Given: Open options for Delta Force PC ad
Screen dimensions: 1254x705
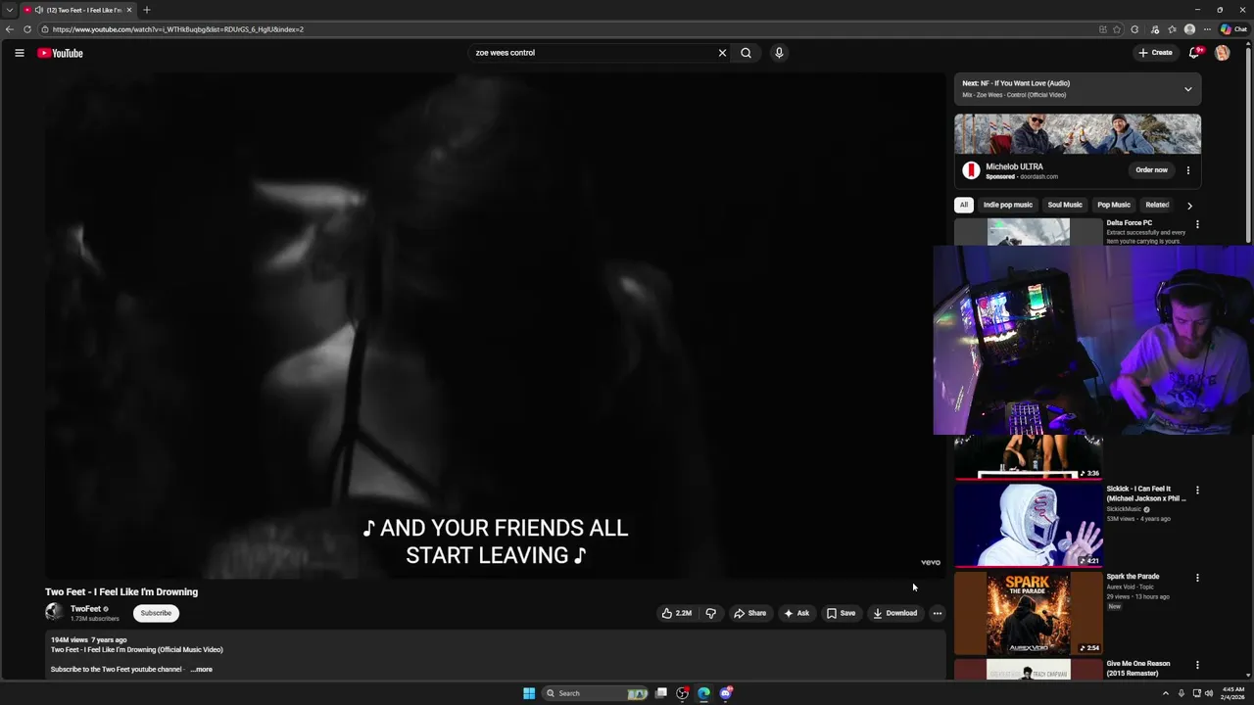Looking at the screenshot, I should (1197, 224).
